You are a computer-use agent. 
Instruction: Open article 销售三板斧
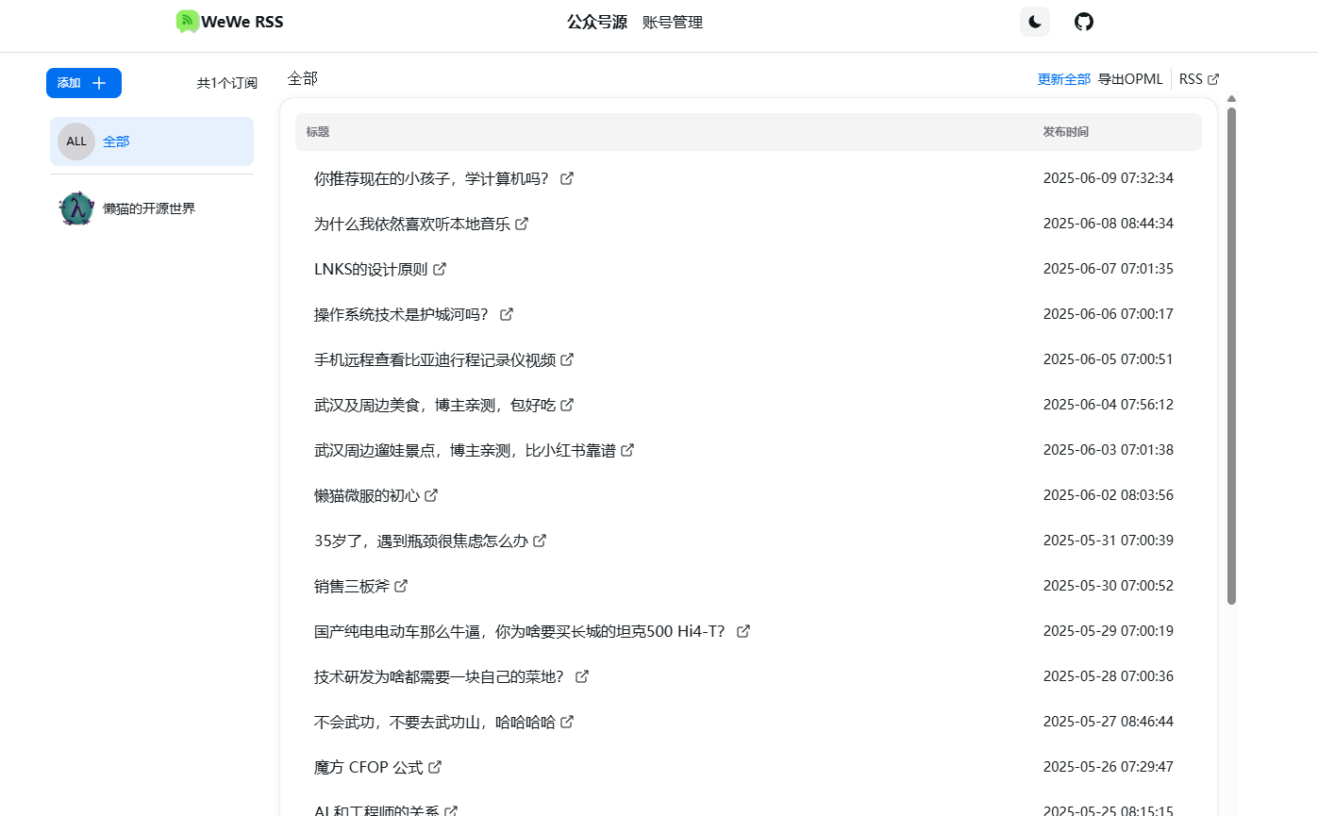click(352, 586)
